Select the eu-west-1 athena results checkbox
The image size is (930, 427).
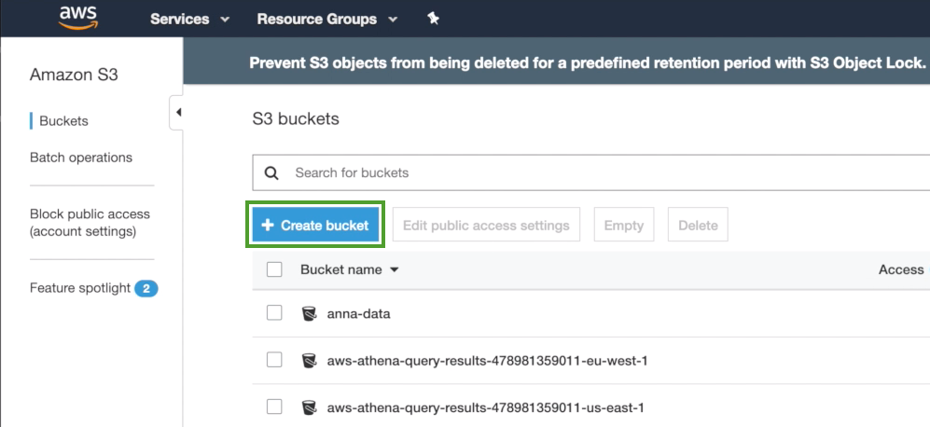(274, 360)
